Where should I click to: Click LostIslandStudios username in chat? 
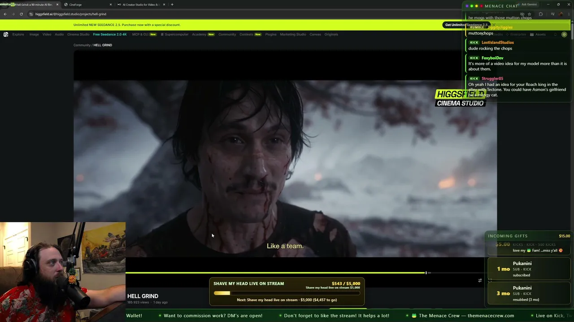pyautogui.click(x=498, y=42)
